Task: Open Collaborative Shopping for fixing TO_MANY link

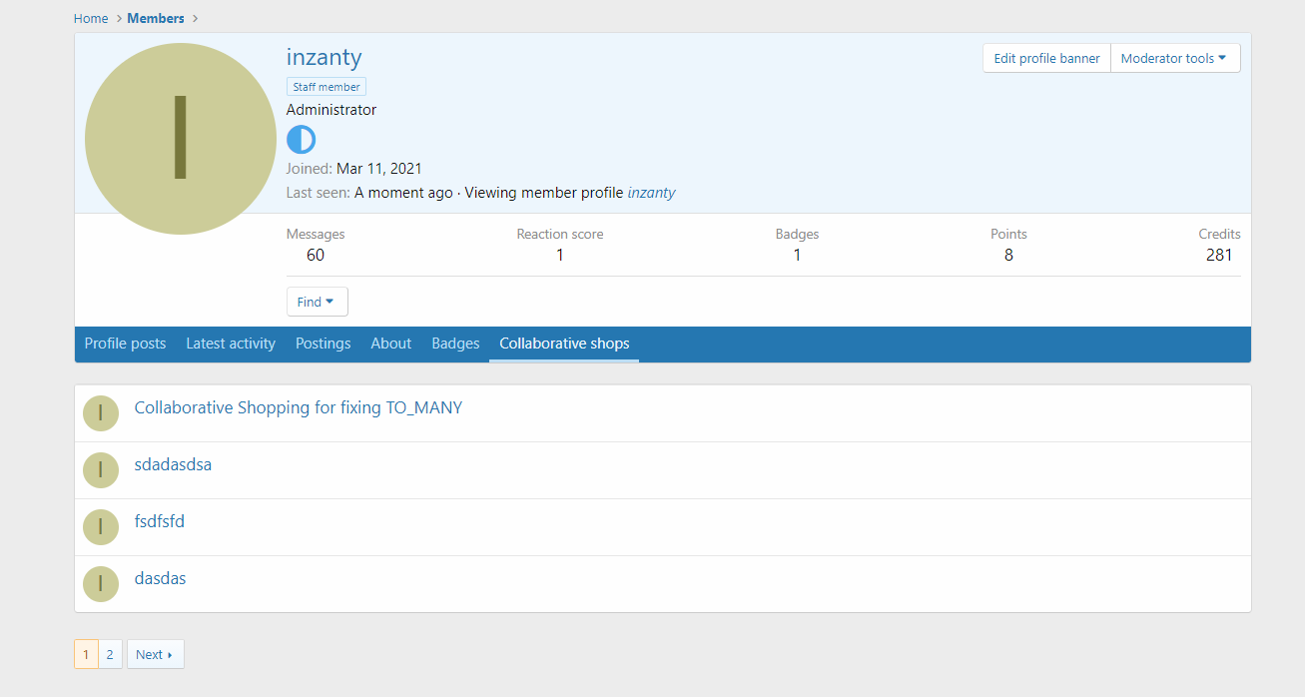Action: pos(299,407)
